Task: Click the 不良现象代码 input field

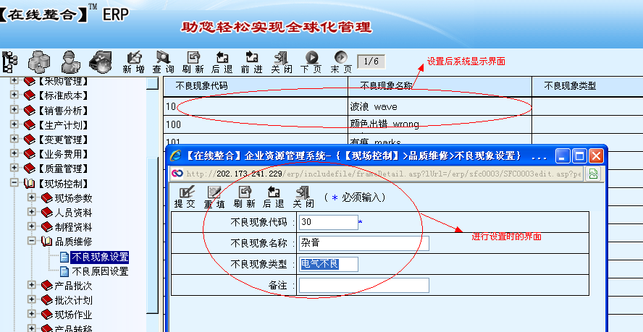Action: 328,222
